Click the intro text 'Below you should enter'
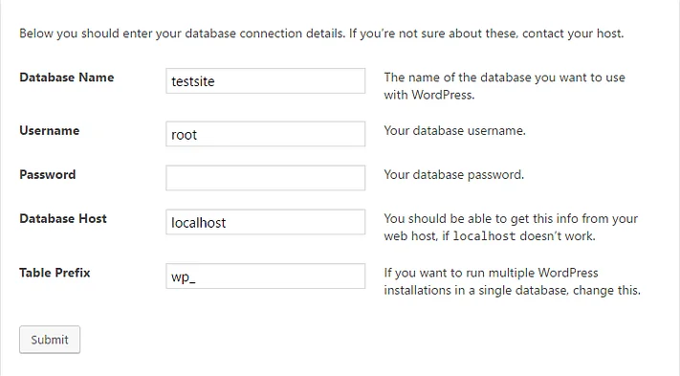Image resolution: width=680 pixels, height=376 pixels. point(321,33)
